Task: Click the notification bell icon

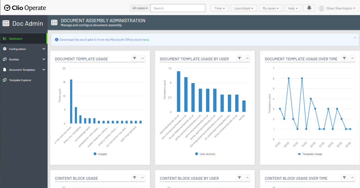Action: point(309,8)
